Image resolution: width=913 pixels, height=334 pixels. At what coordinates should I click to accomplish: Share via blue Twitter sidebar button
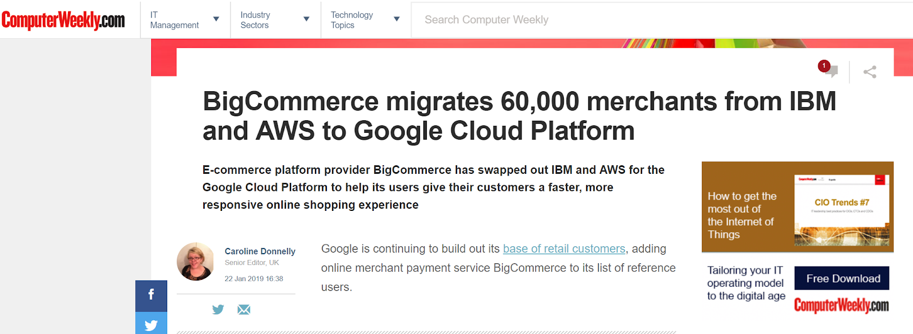click(151, 324)
